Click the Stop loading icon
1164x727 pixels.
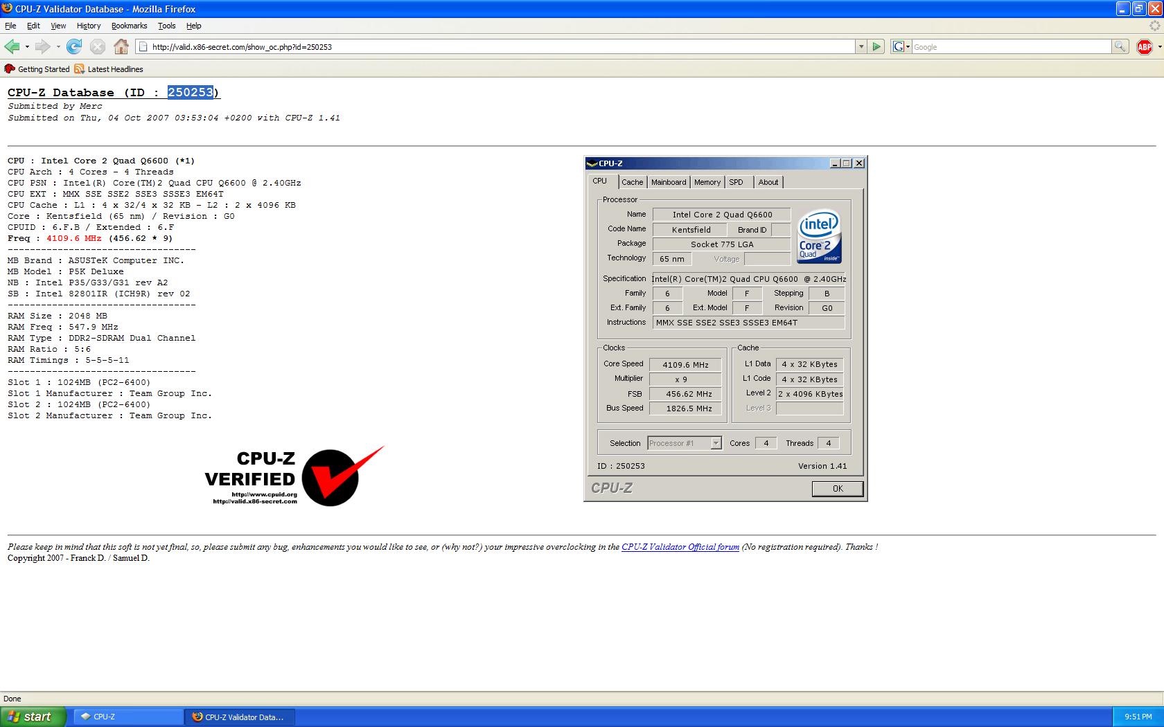[98, 46]
